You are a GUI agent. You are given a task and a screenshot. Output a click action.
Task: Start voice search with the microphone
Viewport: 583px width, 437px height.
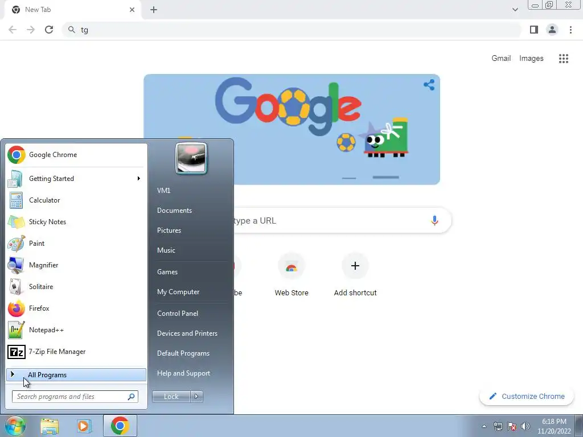click(x=434, y=220)
